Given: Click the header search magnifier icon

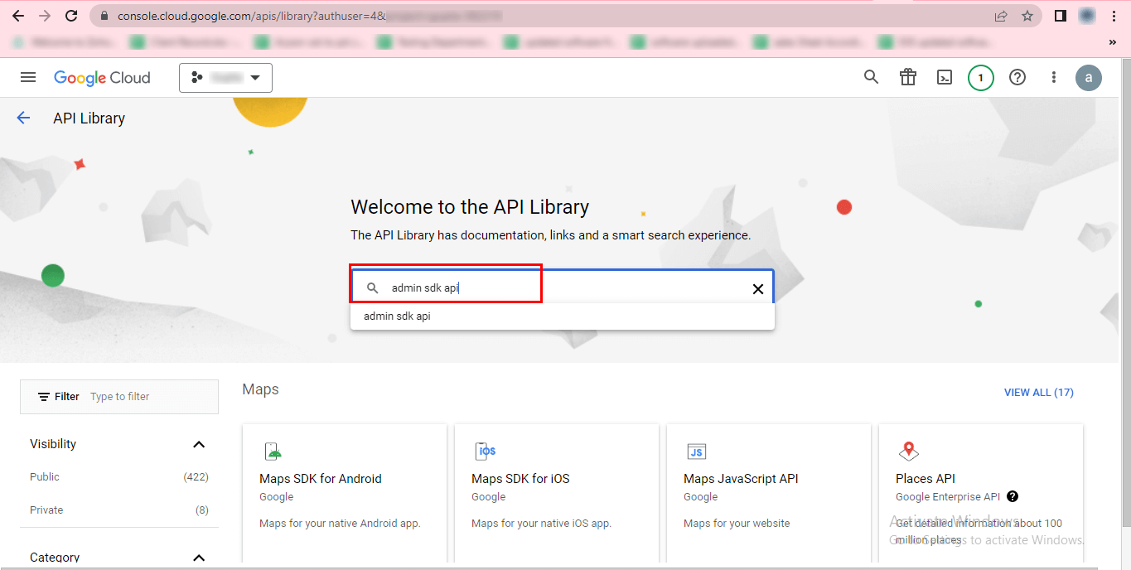Looking at the screenshot, I should pos(871,77).
